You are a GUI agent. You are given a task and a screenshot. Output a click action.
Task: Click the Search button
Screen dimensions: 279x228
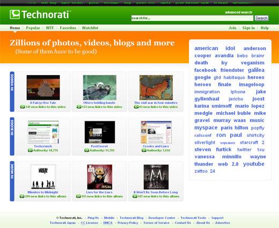pyautogui.click(x=261, y=18)
